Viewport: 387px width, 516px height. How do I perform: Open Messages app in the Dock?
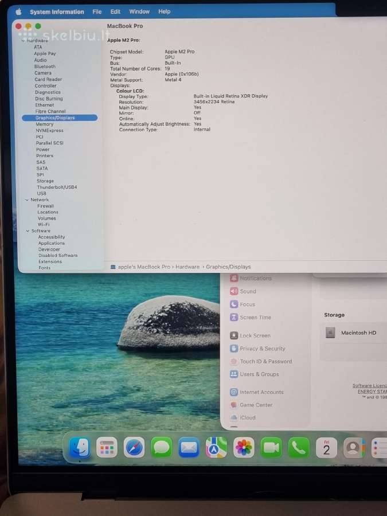tap(161, 447)
